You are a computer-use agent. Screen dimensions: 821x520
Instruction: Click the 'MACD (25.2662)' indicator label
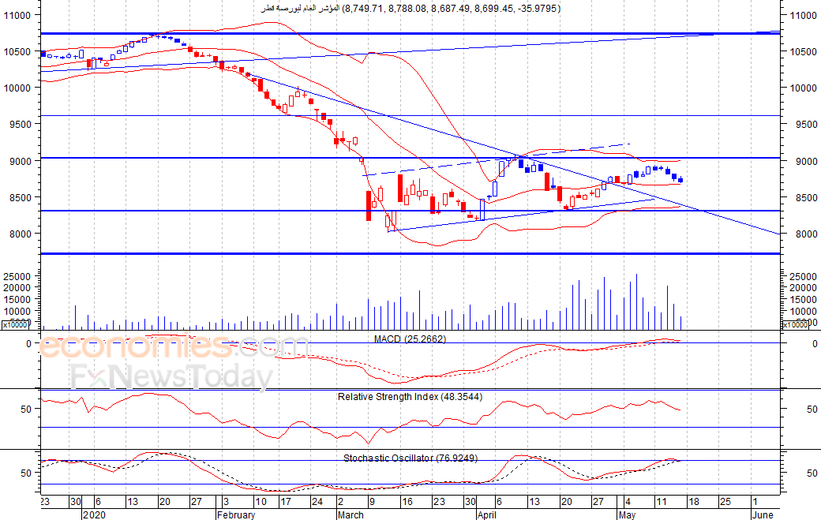click(410, 339)
